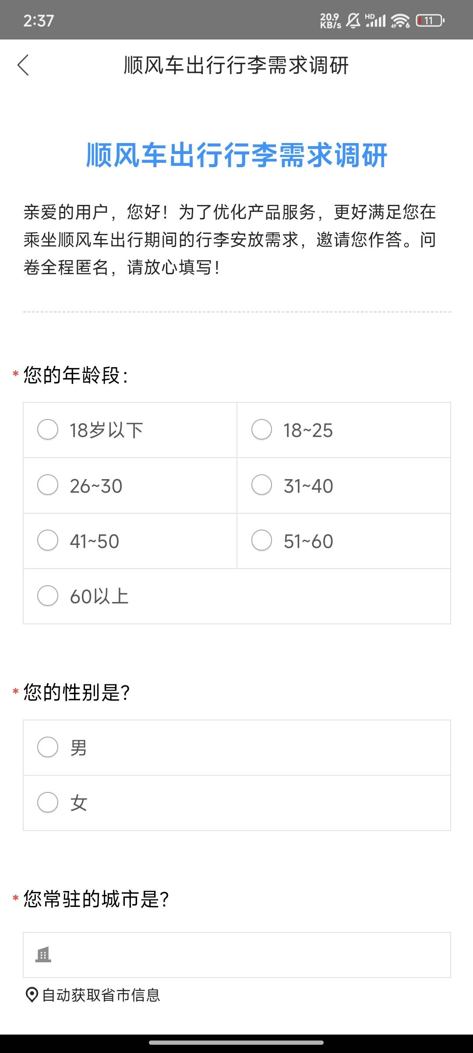This screenshot has height=1053, width=473.
Task: Tap the back arrow icon
Action: point(23,65)
